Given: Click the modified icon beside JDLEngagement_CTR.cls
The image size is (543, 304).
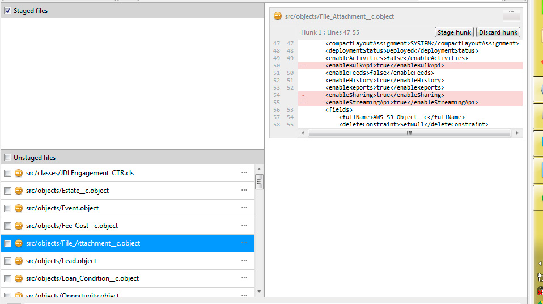Looking at the screenshot, I should (x=19, y=173).
